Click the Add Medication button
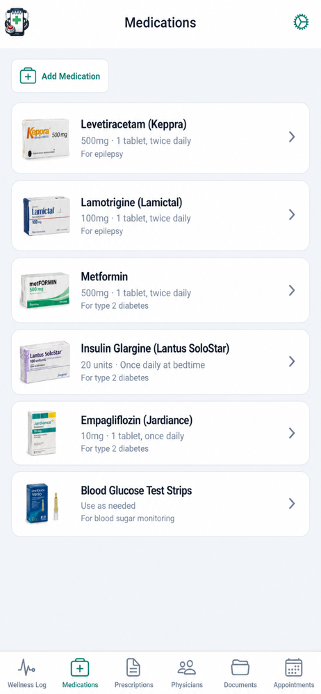 point(60,76)
